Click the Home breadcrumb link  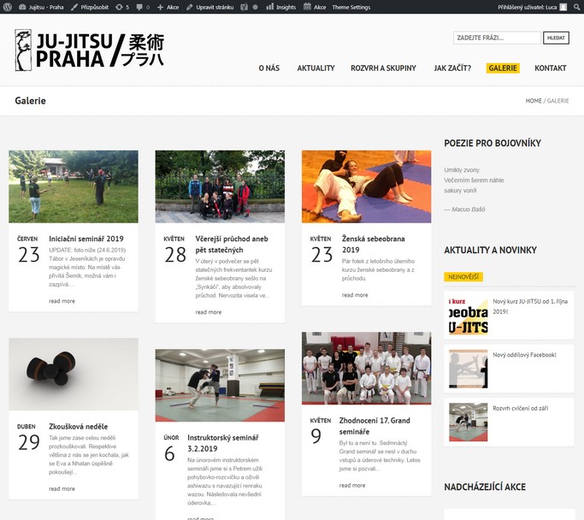pos(534,101)
